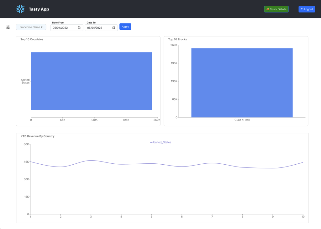Image resolution: width=321 pixels, height=229 pixels.
Task: Click the Top 10 Trucks chart heading
Action: coord(177,39)
